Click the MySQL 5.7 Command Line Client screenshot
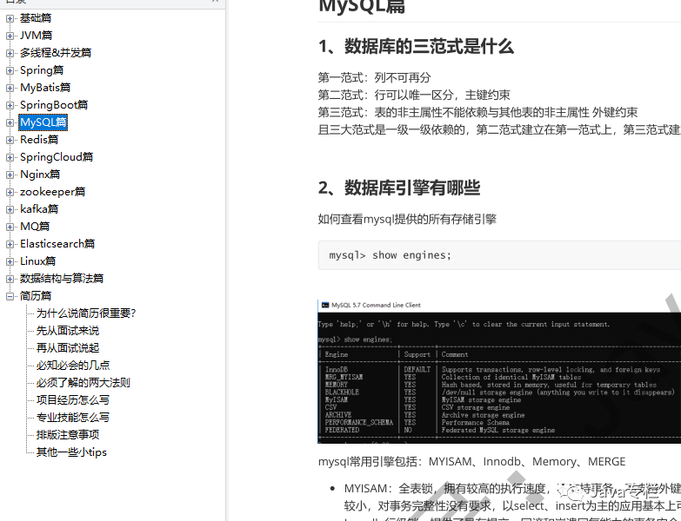 (x=499, y=372)
